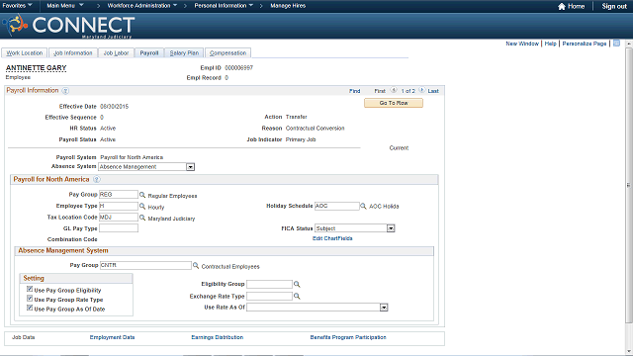Click Sign out link
The height and width of the screenshot is (356, 633).
[x=614, y=6]
